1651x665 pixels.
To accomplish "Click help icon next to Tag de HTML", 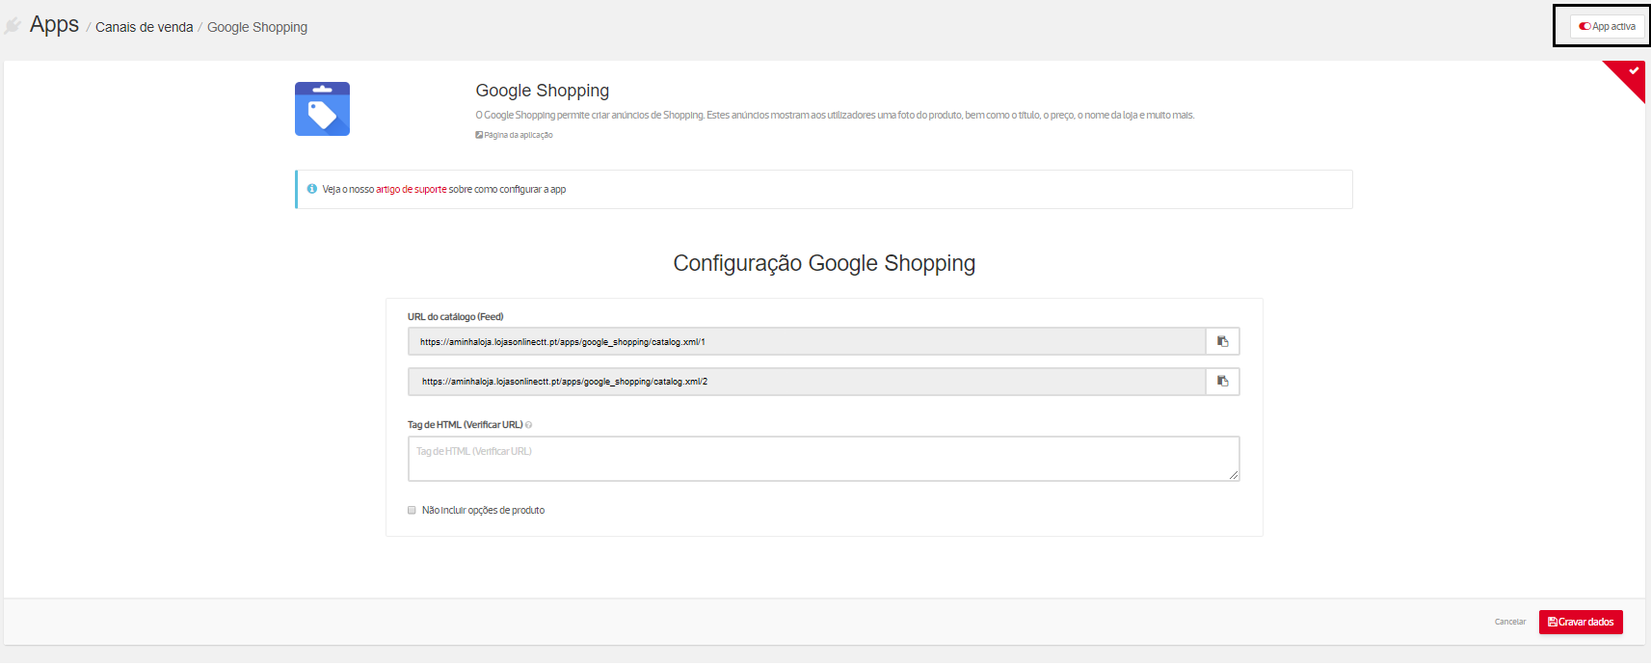I will 529,425.
